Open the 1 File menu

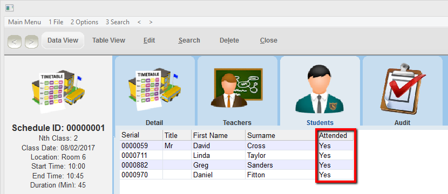coord(56,22)
